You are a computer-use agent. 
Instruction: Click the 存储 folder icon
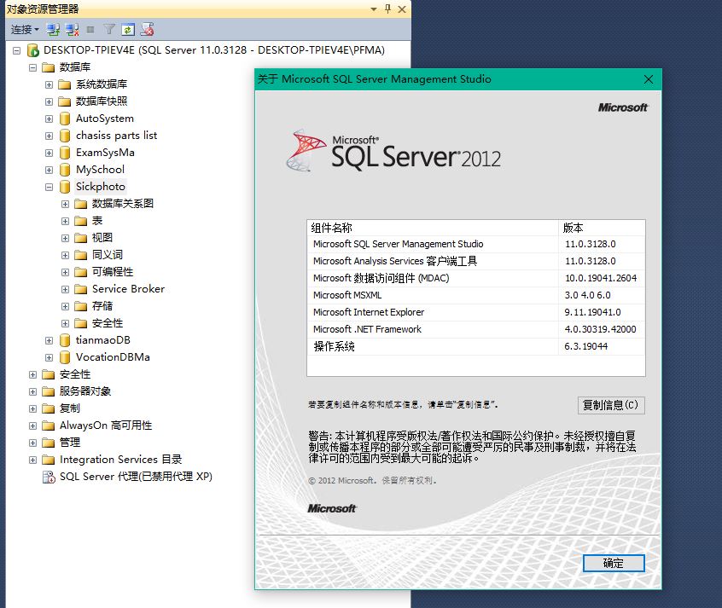(80, 306)
